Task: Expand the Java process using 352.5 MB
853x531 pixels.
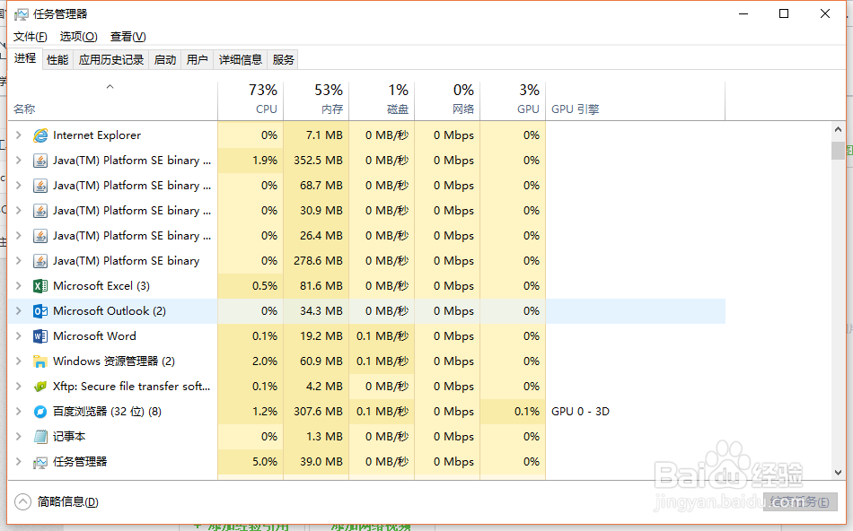Action: (x=19, y=161)
